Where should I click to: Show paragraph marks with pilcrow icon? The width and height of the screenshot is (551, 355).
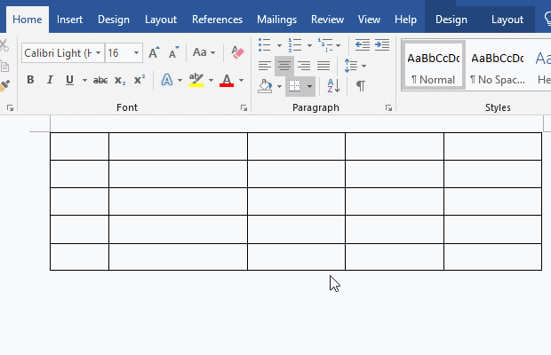(360, 86)
